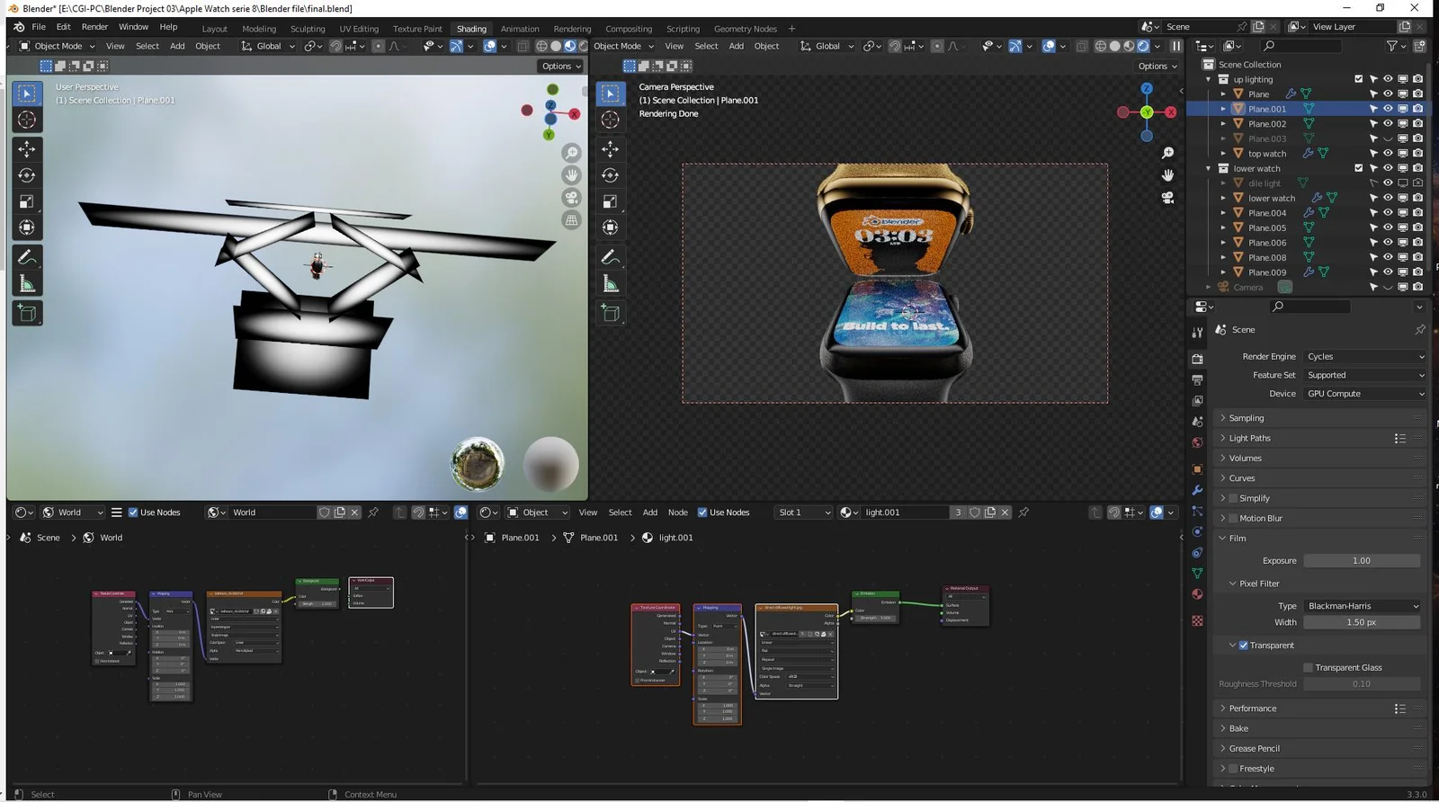Select the Cursor tool in camera viewport

click(x=611, y=120)
